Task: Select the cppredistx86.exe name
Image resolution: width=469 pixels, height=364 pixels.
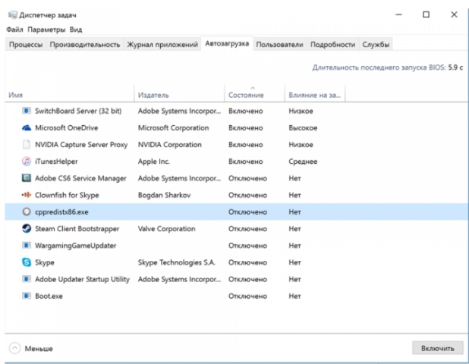Action: point(61,212)
